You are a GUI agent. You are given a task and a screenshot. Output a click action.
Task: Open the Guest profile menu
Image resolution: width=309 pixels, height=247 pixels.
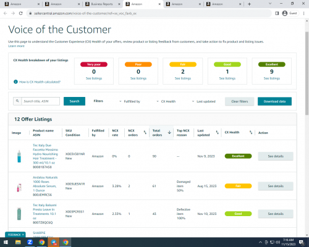[290, 13]
